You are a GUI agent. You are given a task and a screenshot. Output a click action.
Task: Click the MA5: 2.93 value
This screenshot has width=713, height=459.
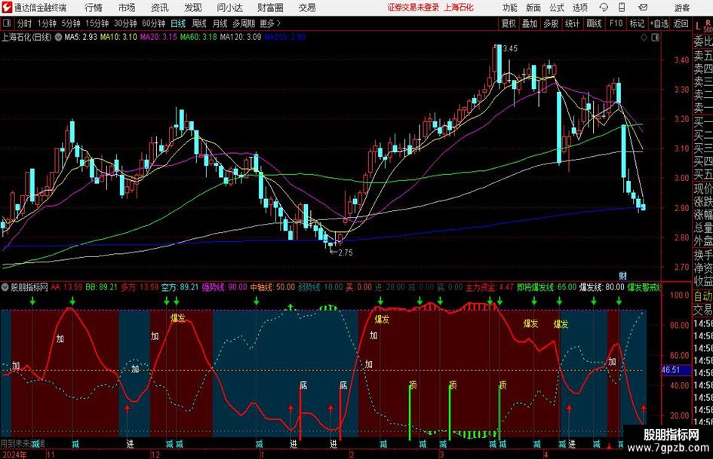coord(81,37)
